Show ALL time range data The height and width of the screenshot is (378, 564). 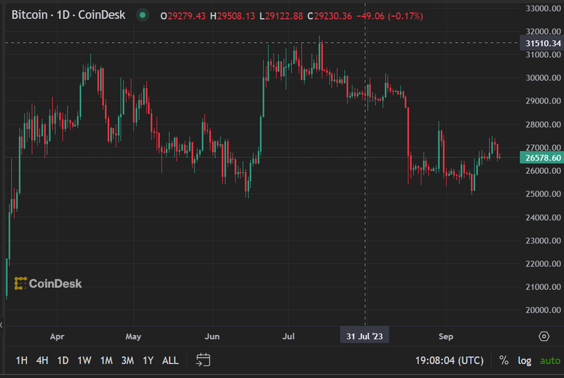click(170, 360)
